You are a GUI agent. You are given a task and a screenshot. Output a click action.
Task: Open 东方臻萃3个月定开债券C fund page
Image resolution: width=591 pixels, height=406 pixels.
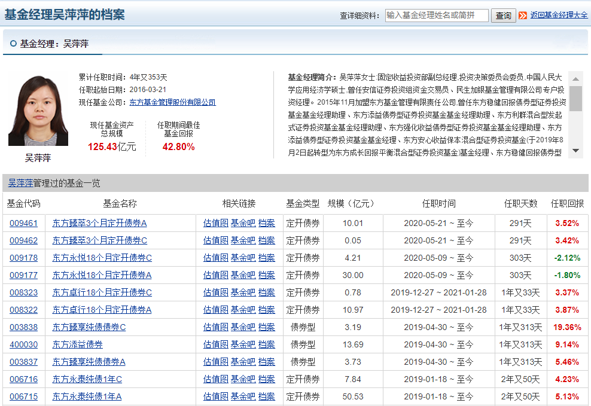click(99, 240)
